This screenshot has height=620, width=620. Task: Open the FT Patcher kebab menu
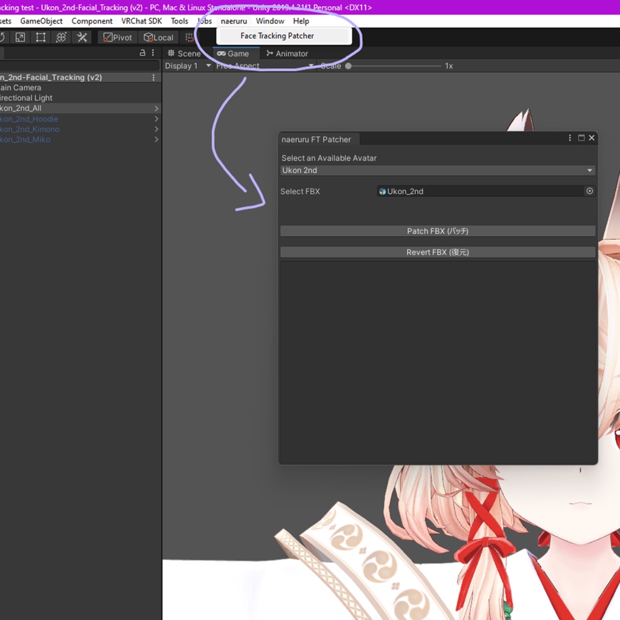pyautogui.click(x=569, y=137)
